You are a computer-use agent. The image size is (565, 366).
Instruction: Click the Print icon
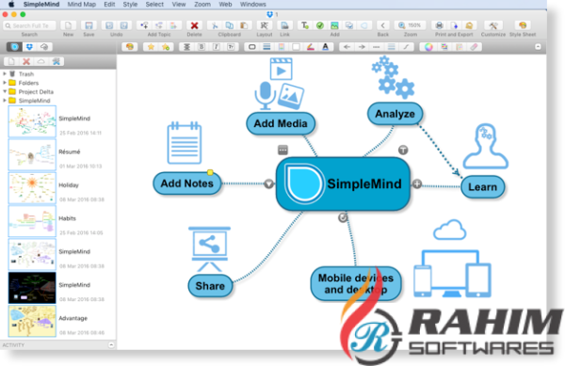tap(439, 25)
